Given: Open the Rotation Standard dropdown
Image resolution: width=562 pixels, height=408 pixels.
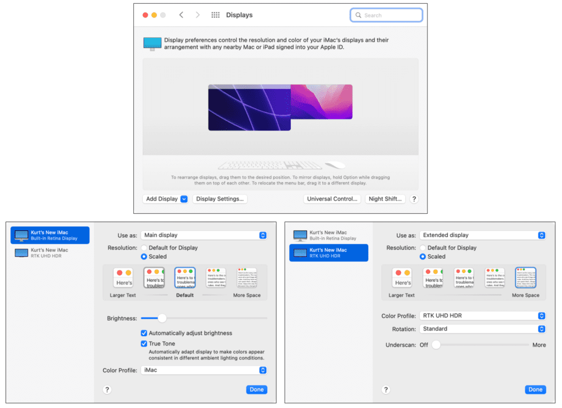Looking at the screenshot, I should coord(483,329).
